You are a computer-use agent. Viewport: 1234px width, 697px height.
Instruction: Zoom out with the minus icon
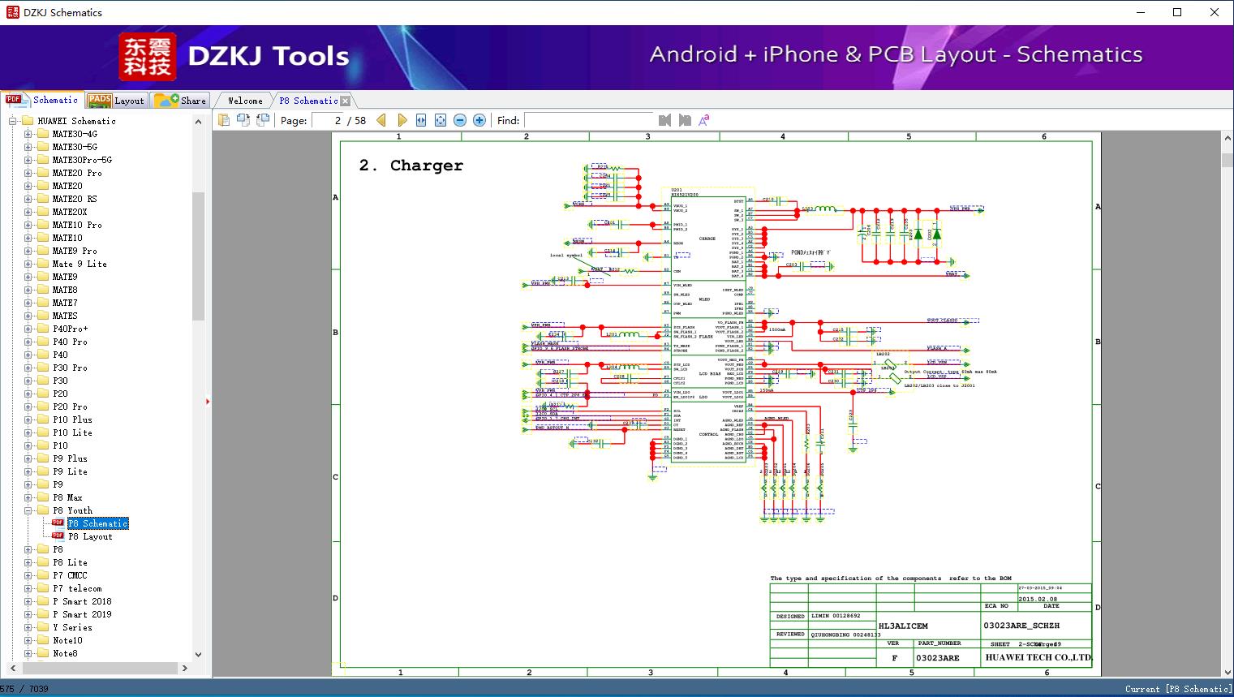(x=460, y=120)
